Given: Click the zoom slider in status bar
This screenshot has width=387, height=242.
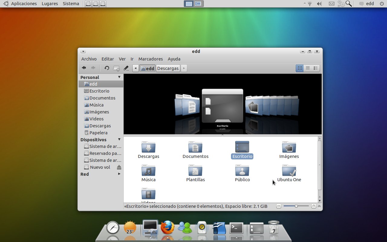Looking at the screenshot, I should 296,206.
